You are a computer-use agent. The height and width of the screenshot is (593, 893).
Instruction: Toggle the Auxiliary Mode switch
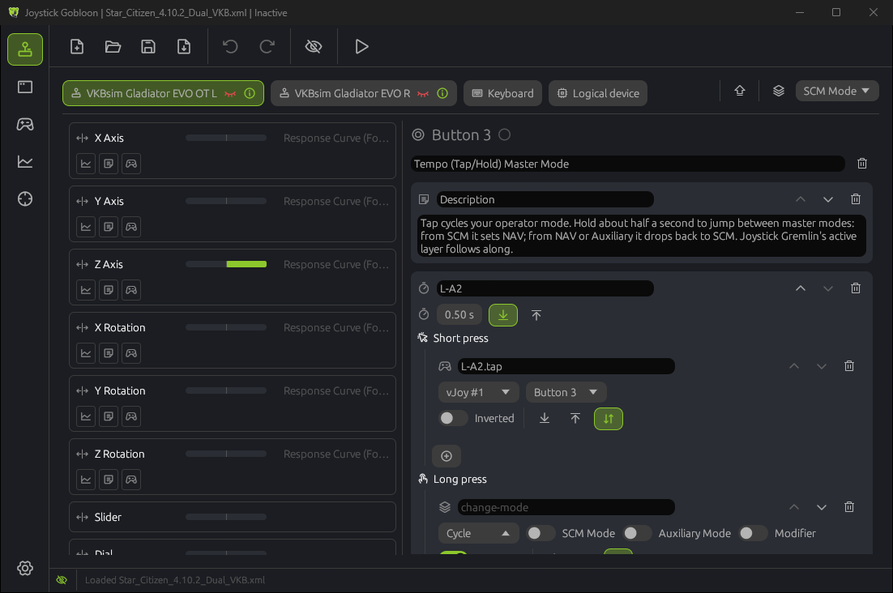coord(637,533)
